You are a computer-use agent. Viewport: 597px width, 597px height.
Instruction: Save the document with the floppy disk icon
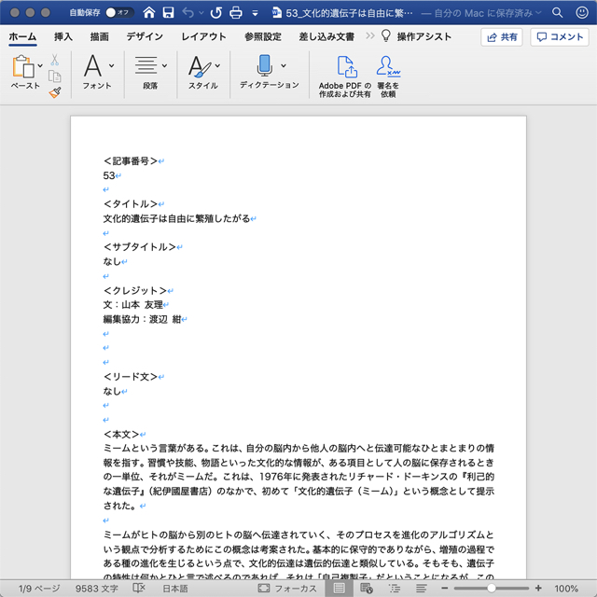click(167, 13)
